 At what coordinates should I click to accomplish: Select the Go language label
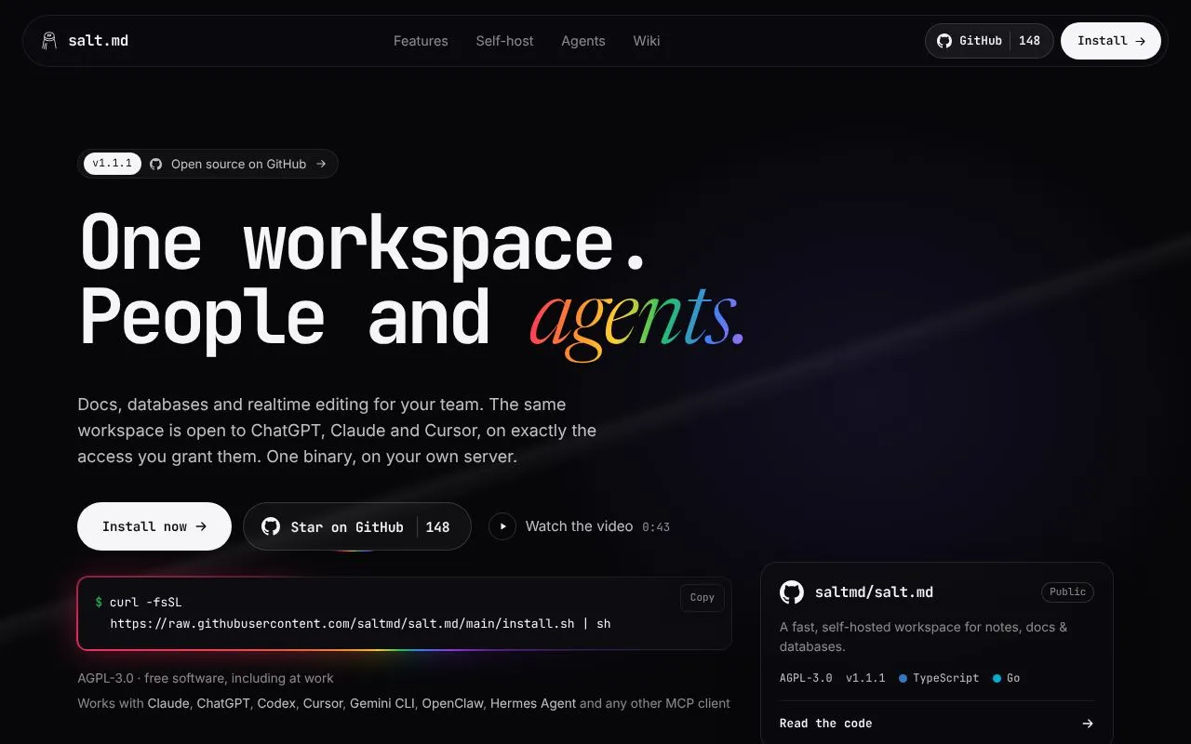(1007, 678)
